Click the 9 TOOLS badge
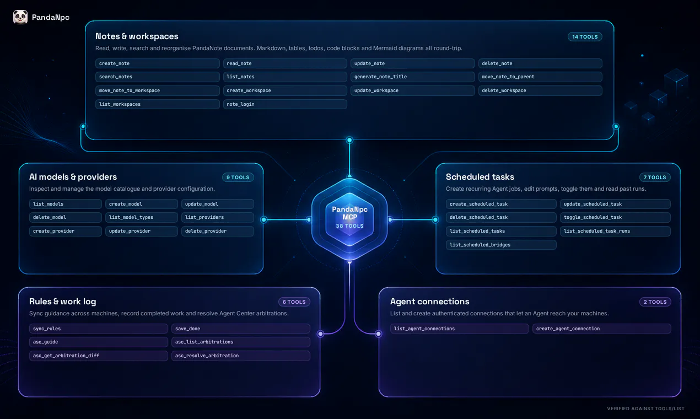Screen dimensions: 700x419 point(238,178)
